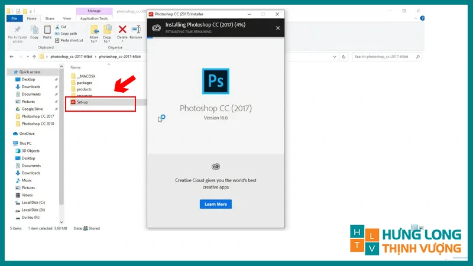This screenshot has width=473, height=266.
Task: Click Pin to Quick access icon
Action: [x=18, y=30]
